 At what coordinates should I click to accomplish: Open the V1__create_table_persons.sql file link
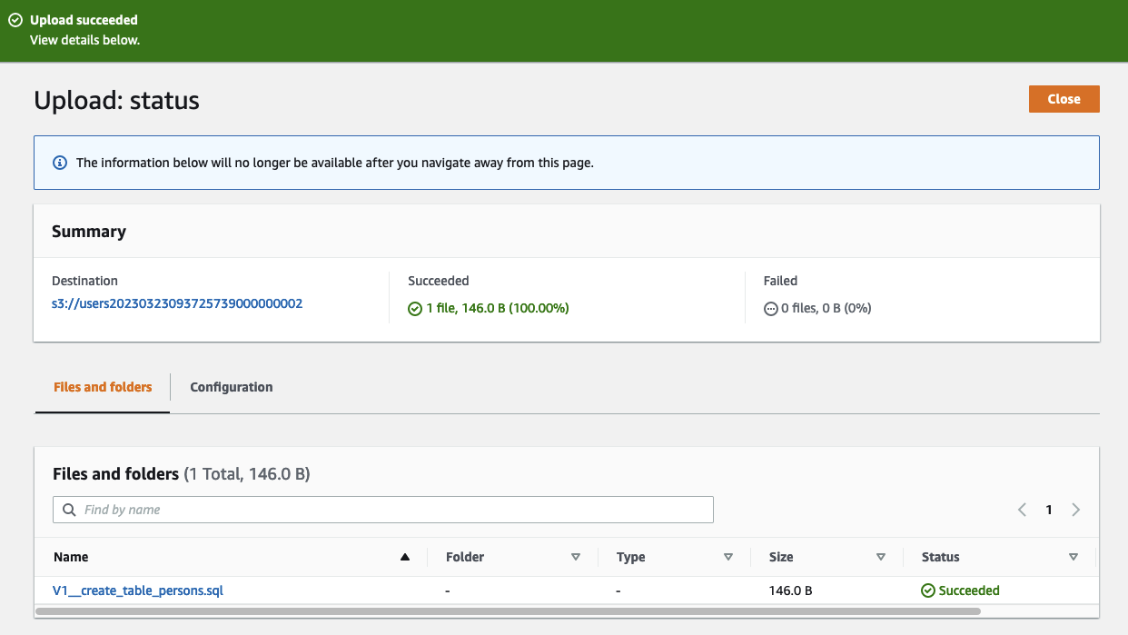click(138, 590)
